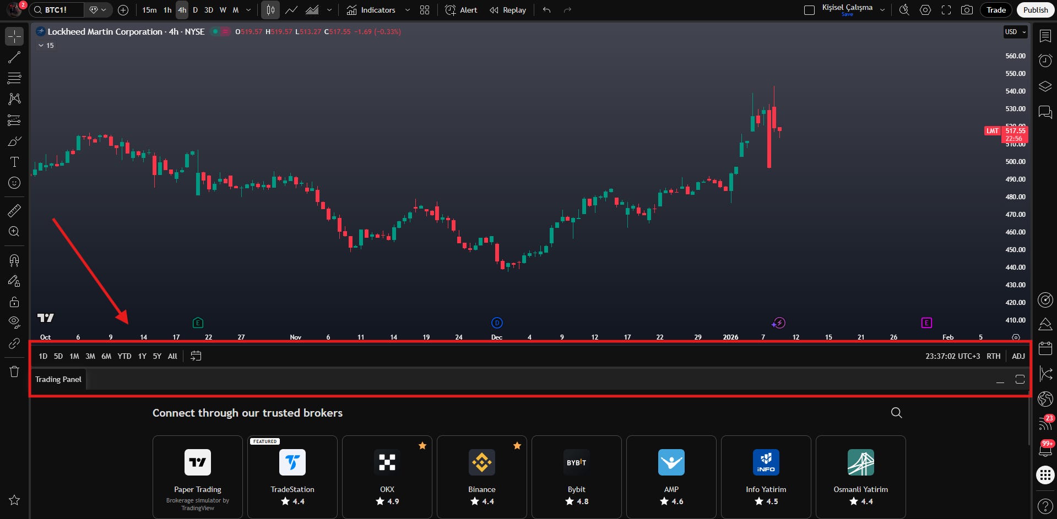This screenshot has height=519, width=1057.
Task: Click the Trade button
Action: 996,10
